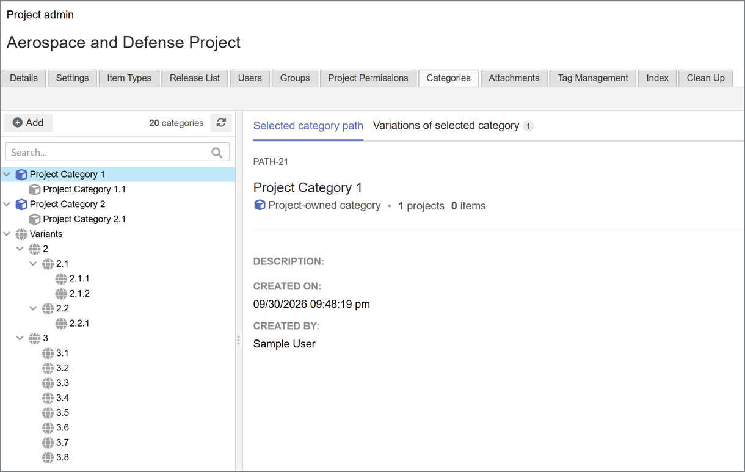The image size is (745, 472).
Task: Open the Index tab
Action: click(x=658, y=78)
